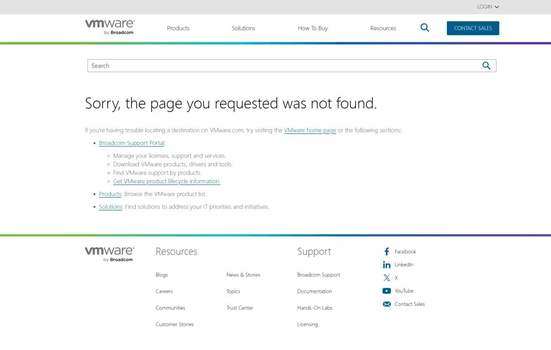
Task: Click the 'Sorry, the page you requested' heading
Action: (231, 104)
